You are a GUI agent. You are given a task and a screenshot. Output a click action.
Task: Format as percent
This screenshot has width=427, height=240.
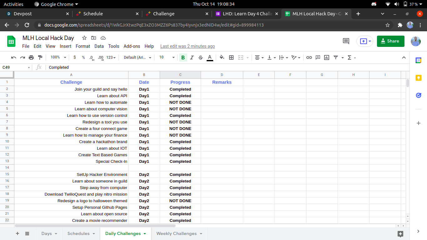83,57
